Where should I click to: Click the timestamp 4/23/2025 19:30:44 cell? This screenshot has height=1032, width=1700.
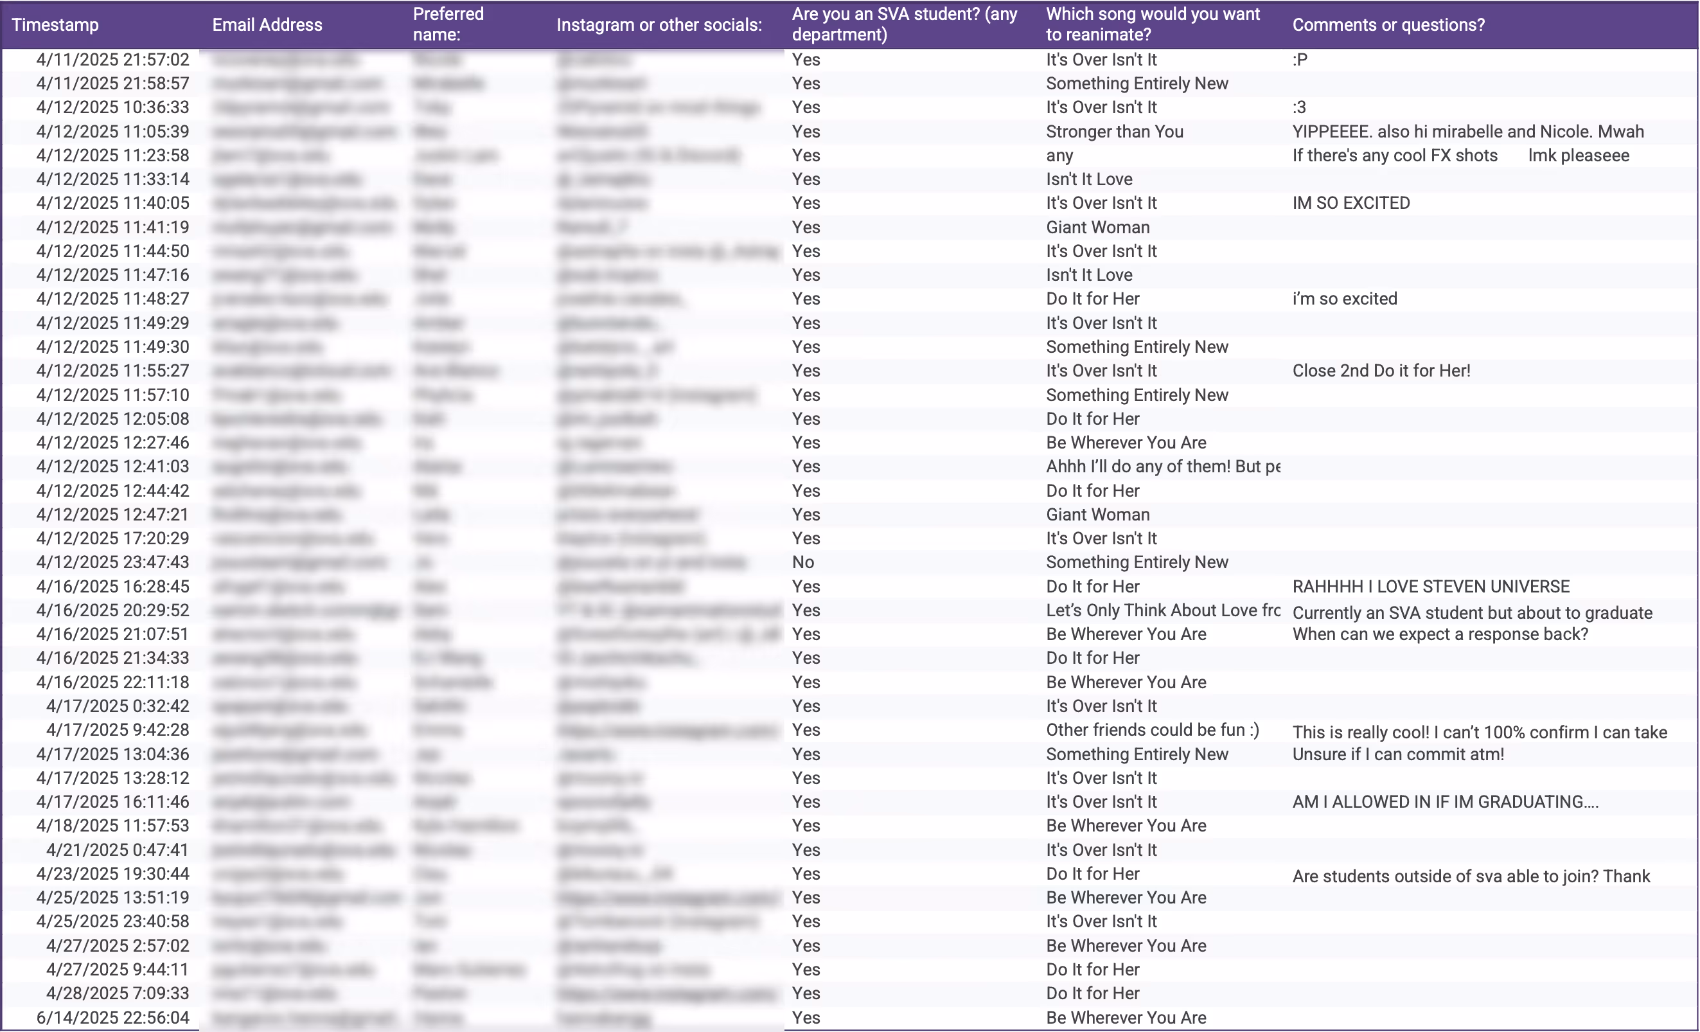coord(112,874)
